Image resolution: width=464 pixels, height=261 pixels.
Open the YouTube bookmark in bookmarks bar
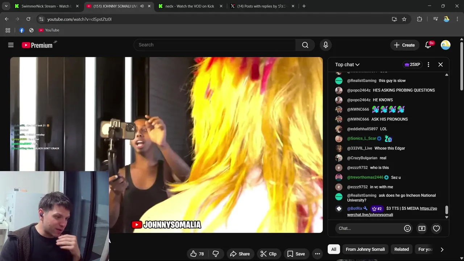(49, 30)
